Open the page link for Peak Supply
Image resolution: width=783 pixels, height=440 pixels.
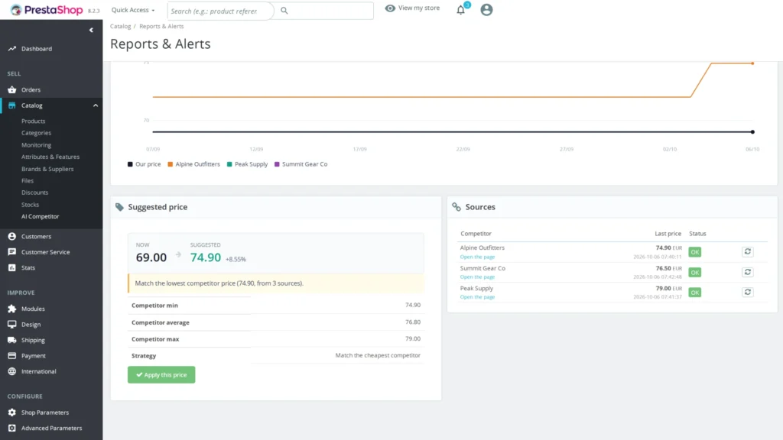pos(477,297)
